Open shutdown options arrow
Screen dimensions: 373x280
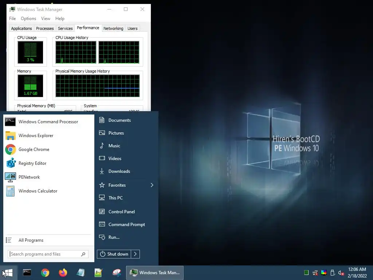click(x=136, y=254)
